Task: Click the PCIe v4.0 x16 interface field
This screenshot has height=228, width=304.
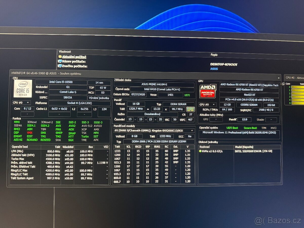Action: tap(249, 100)
